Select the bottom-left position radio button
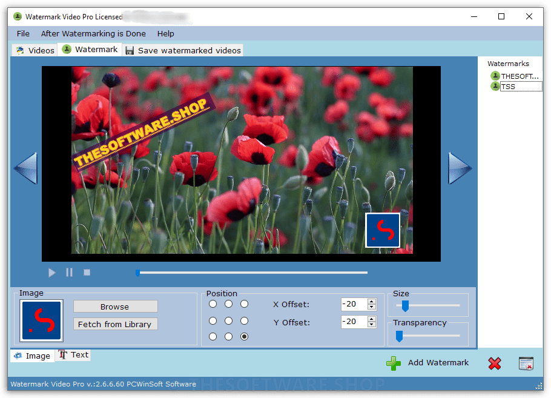Screen dimensions: 551x398 coord(213,337)
